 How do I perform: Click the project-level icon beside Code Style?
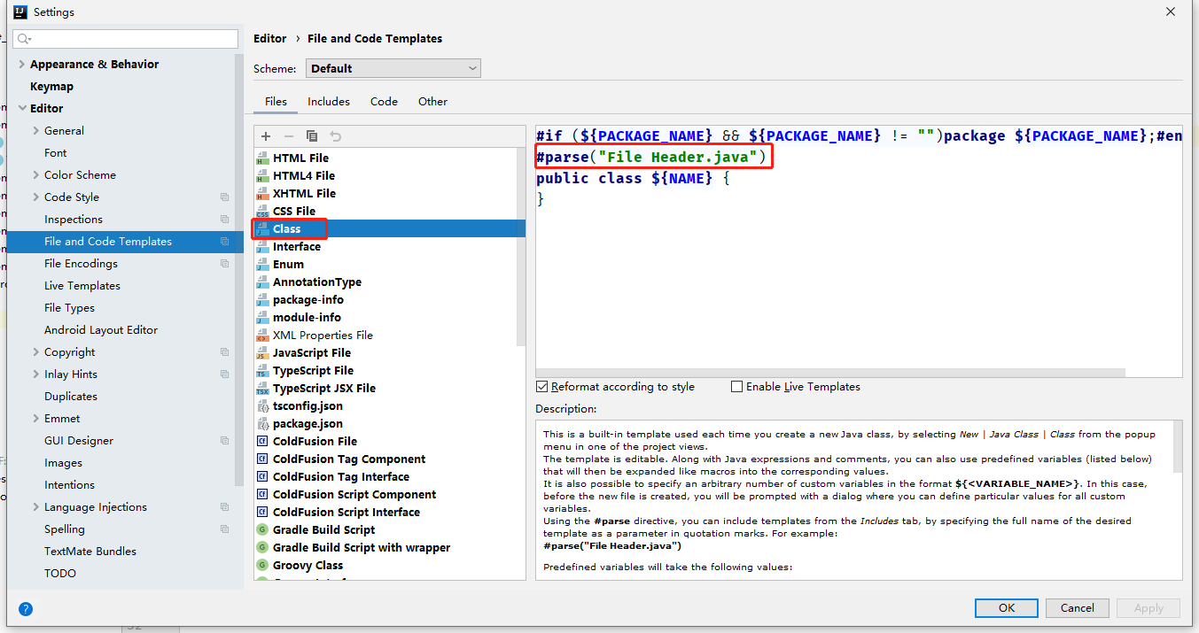pos(224,197)
